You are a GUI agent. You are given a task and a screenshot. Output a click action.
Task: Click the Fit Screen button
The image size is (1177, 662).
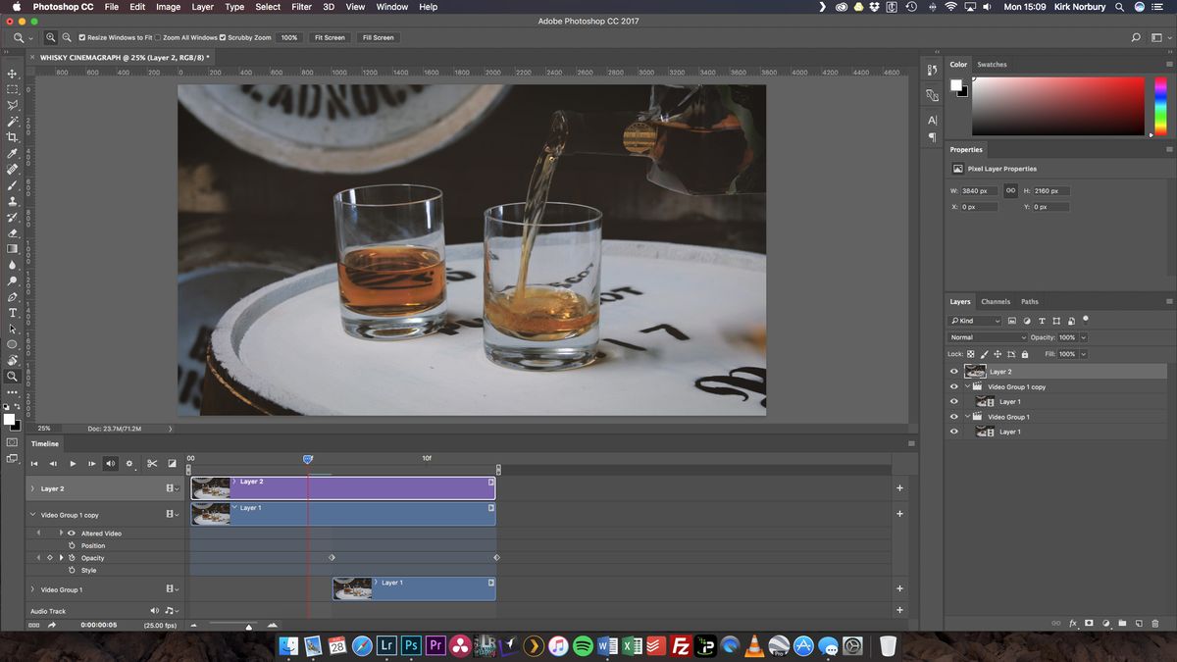[328, 36]
